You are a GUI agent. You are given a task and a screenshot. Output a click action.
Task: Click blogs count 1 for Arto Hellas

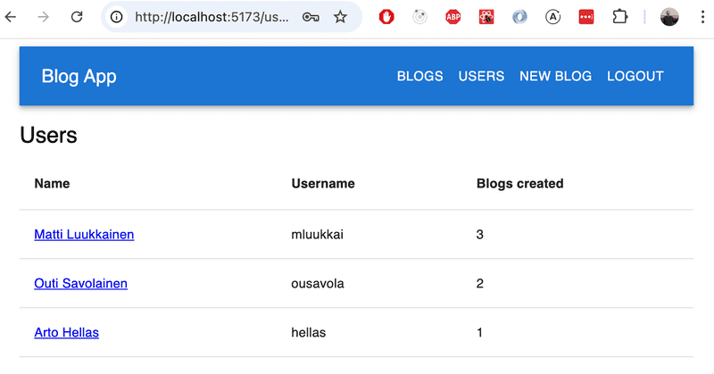coord(479,333)
